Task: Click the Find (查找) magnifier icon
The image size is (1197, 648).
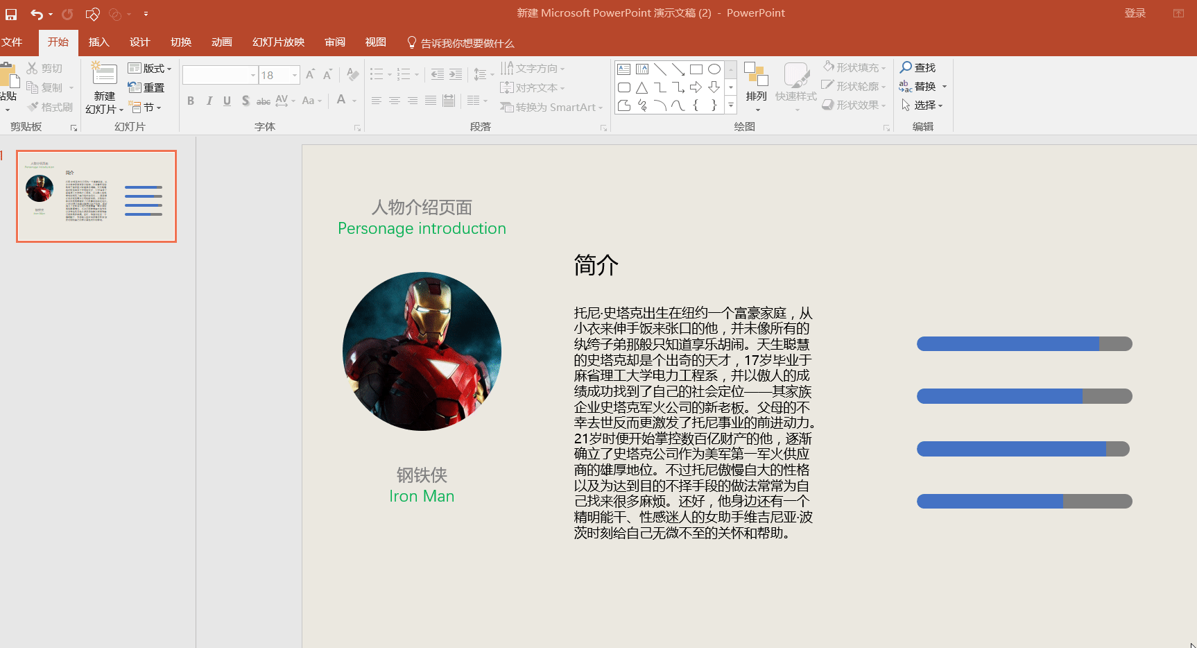Action: [x=906, y=67]
